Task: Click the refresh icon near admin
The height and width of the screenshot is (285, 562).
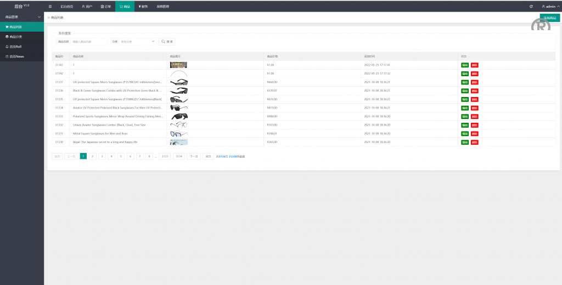Action: tap(531, 6)
